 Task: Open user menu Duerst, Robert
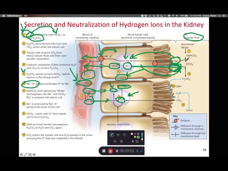(x=209, y=16)
